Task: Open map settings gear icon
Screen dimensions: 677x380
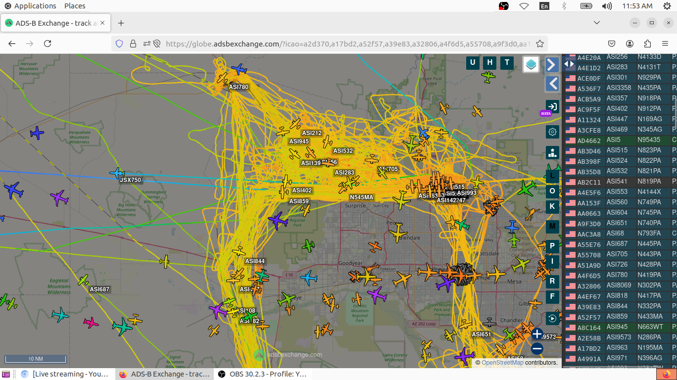Action: click(x=552, y=132)
